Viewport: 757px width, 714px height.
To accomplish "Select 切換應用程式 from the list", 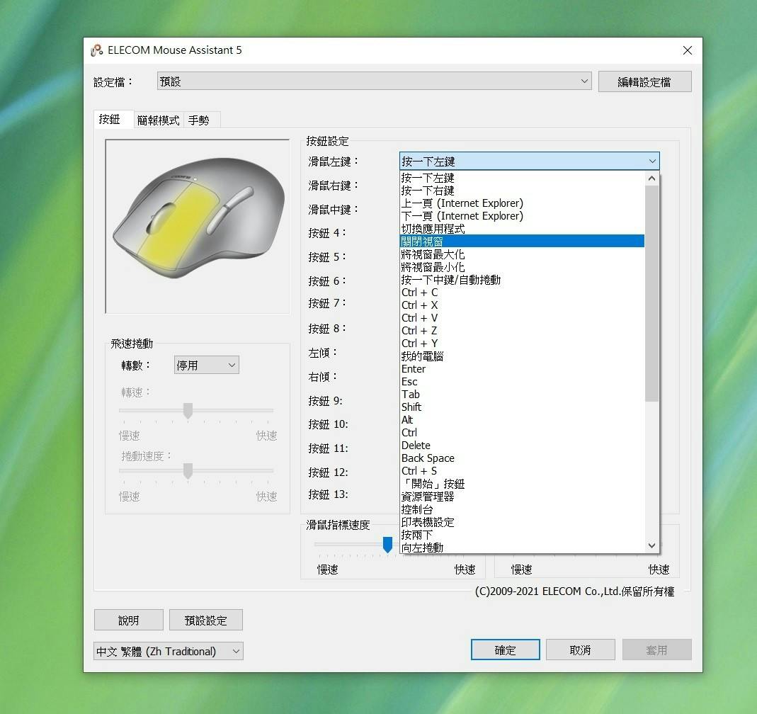I will pos(523,228).
